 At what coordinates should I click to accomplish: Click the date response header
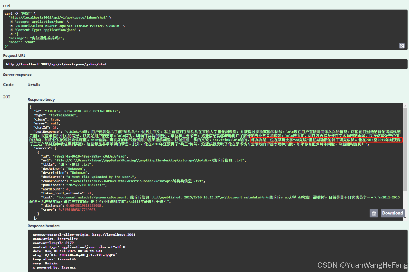[x=68, y=251]
